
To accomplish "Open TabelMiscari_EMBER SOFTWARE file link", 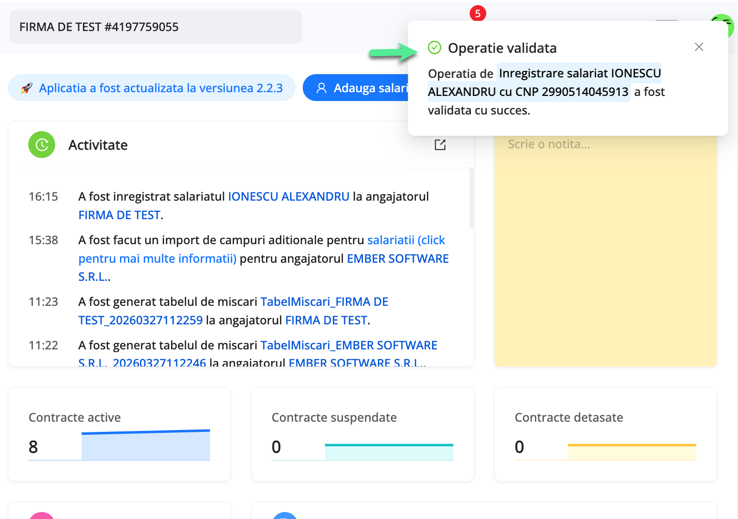I will pos(258,354).
